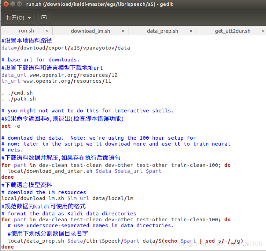266x251 pixels.
Task: Click the local/download_and_untar.sh command line
Action: point(84,171)
